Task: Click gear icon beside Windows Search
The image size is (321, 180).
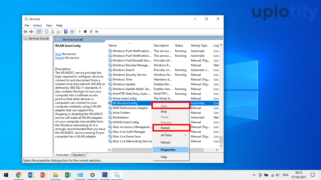Action: (110, 70)
